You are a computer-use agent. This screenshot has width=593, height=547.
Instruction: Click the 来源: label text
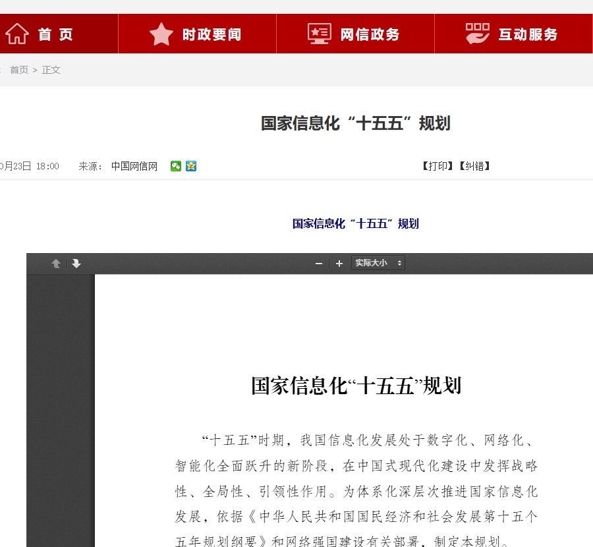(90, 166)
